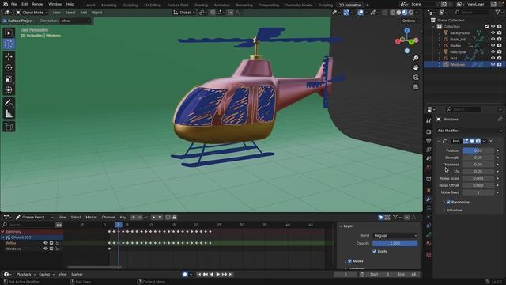The image size is (506, 285).
Task: Open the File menu
Action: (x=14, y=5)
